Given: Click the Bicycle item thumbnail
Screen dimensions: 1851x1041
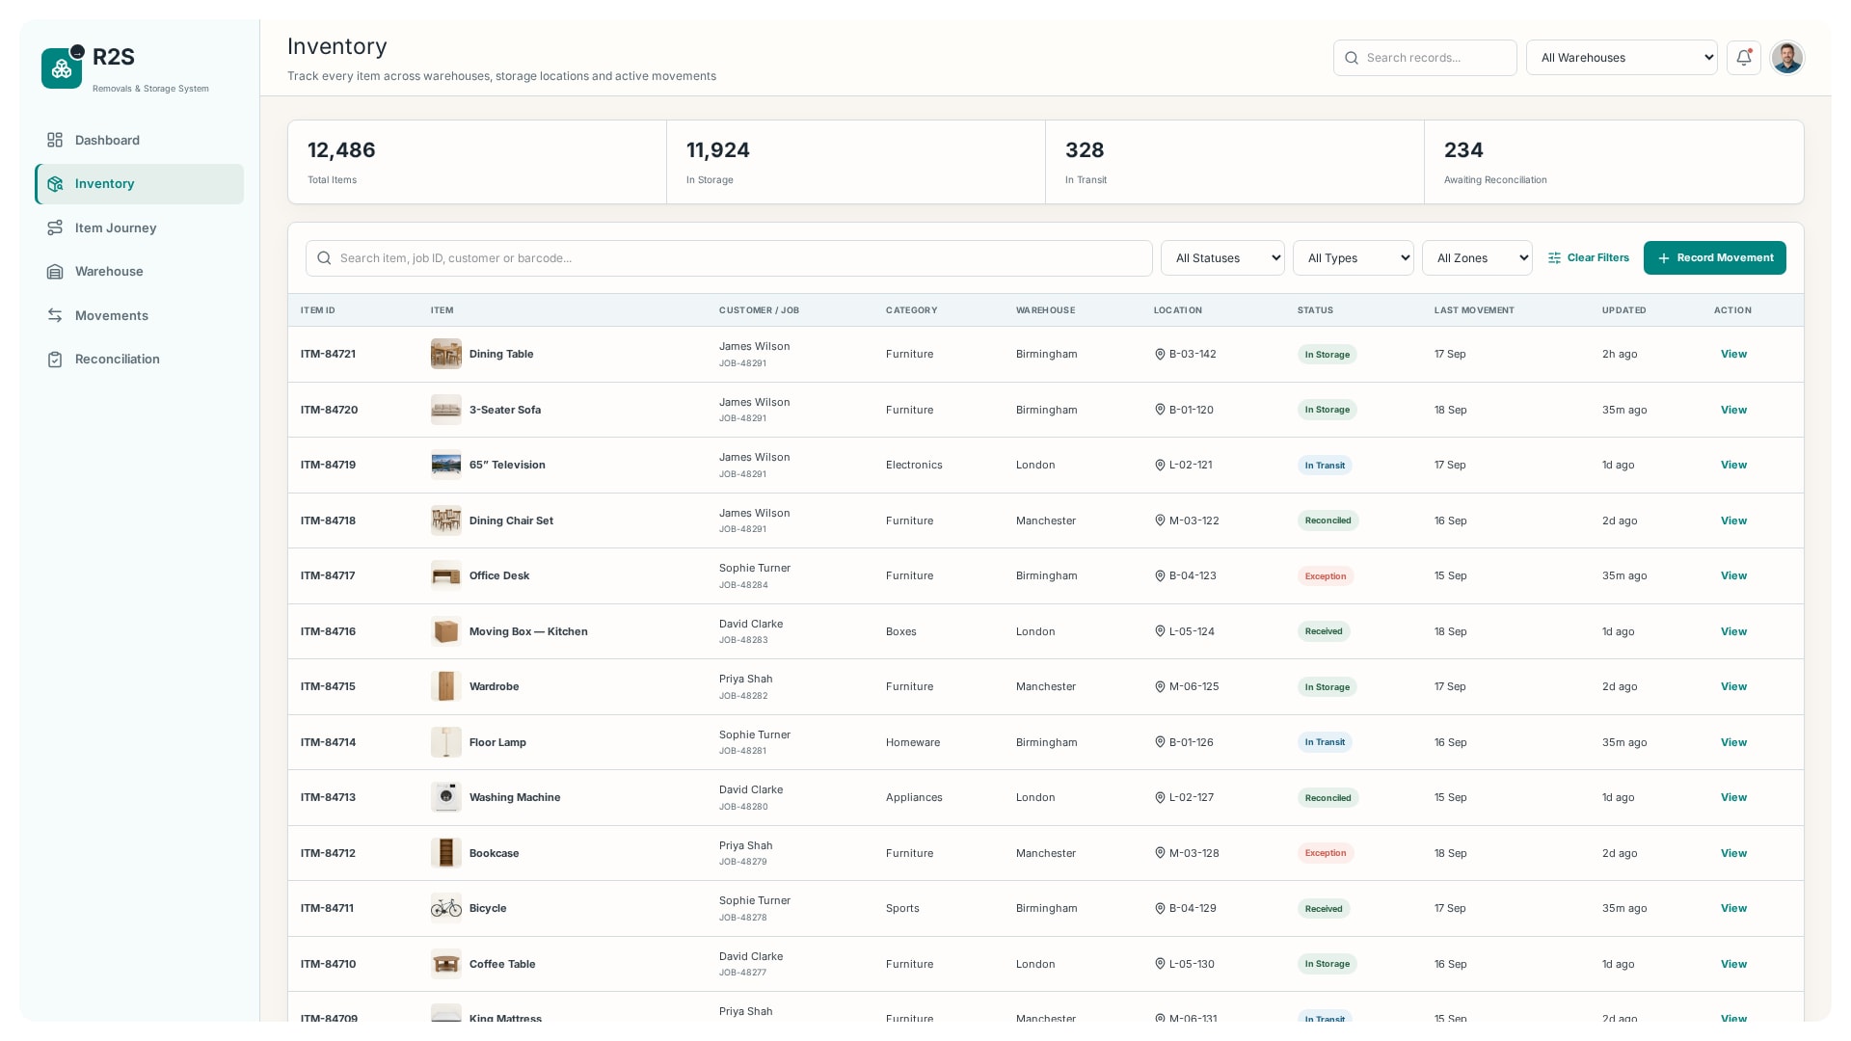Looking at the screenshot, I should [x=445, y=908].
